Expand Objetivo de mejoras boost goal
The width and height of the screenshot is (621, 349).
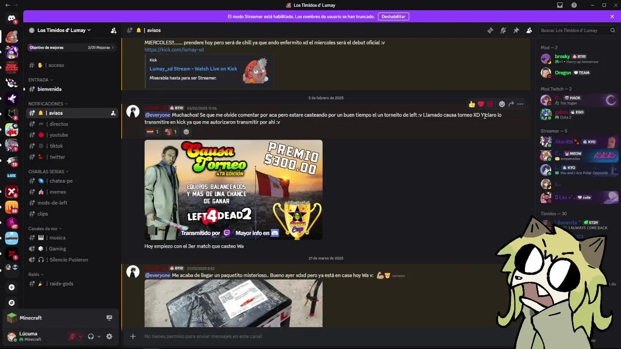tap(71, 48)
